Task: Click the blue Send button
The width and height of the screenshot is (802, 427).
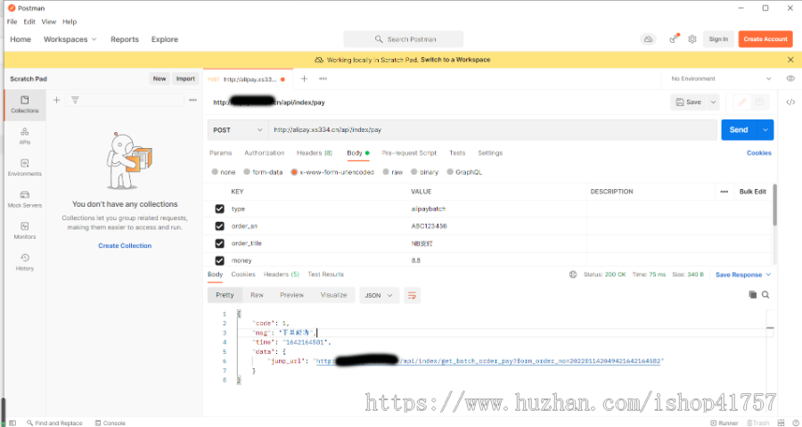Action: point(739,130)
